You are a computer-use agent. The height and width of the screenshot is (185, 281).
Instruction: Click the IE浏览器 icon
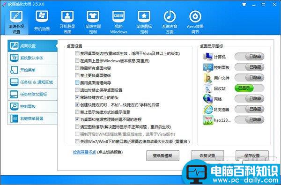pos(208,109)
